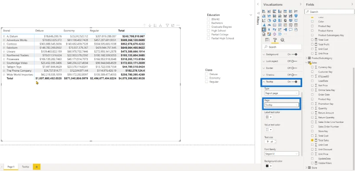Image resolution: width=355 pixels, height=171 pixels.
Task: Select the Key influencers visual icon
Action: point(280,30)
